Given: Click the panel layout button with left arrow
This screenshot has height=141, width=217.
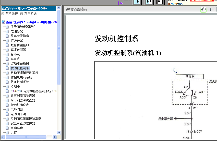Looking at the screenshot, I should click(x=160, y=2).
